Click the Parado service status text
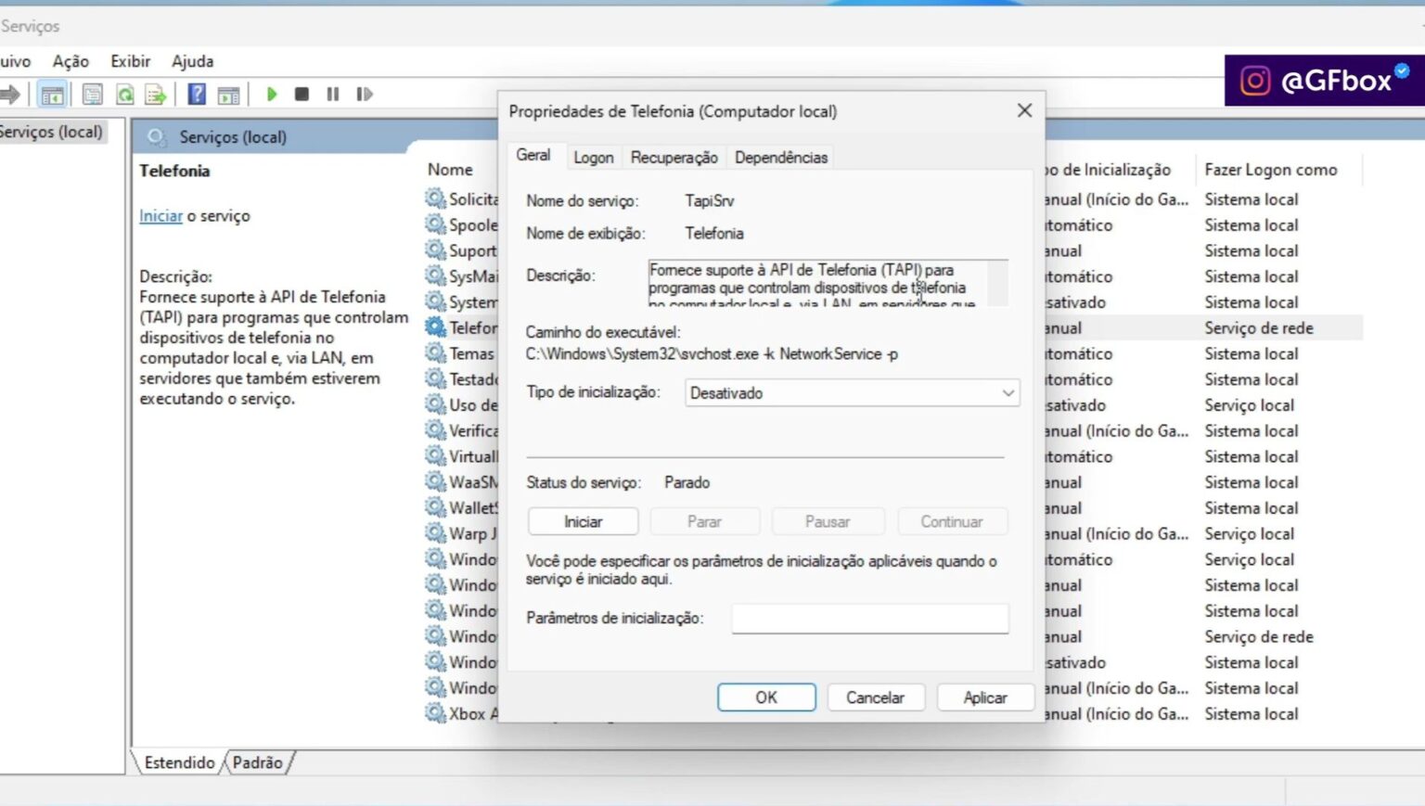1425x806 pixels. click(687, 482)
